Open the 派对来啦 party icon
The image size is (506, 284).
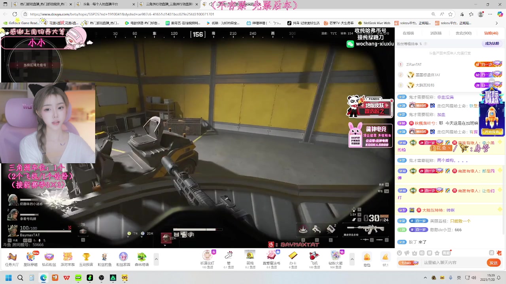coord(68,259)
